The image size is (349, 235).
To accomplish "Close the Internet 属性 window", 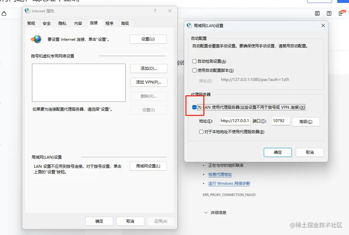I will point(170,11).
